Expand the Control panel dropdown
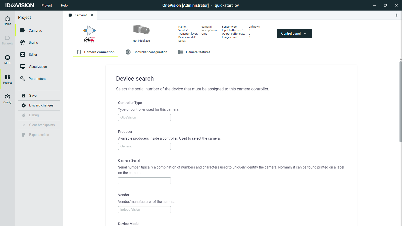 click(x=294, y=34)
